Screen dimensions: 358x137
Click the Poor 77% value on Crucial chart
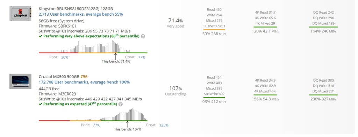click(96, 125)
